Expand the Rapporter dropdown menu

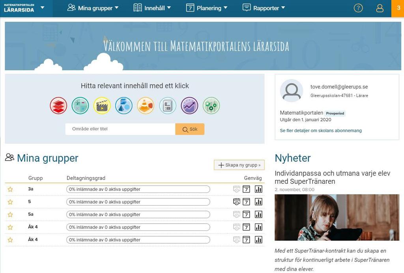tap(264, 8)
